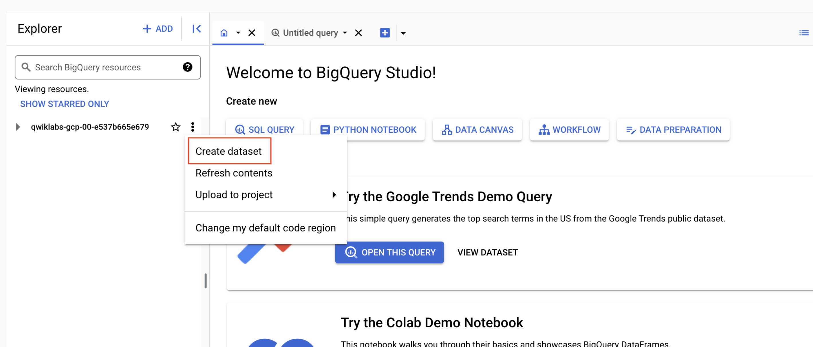Click OPEN THIS QUERY
813x347 pixels.
click(389, 252)
